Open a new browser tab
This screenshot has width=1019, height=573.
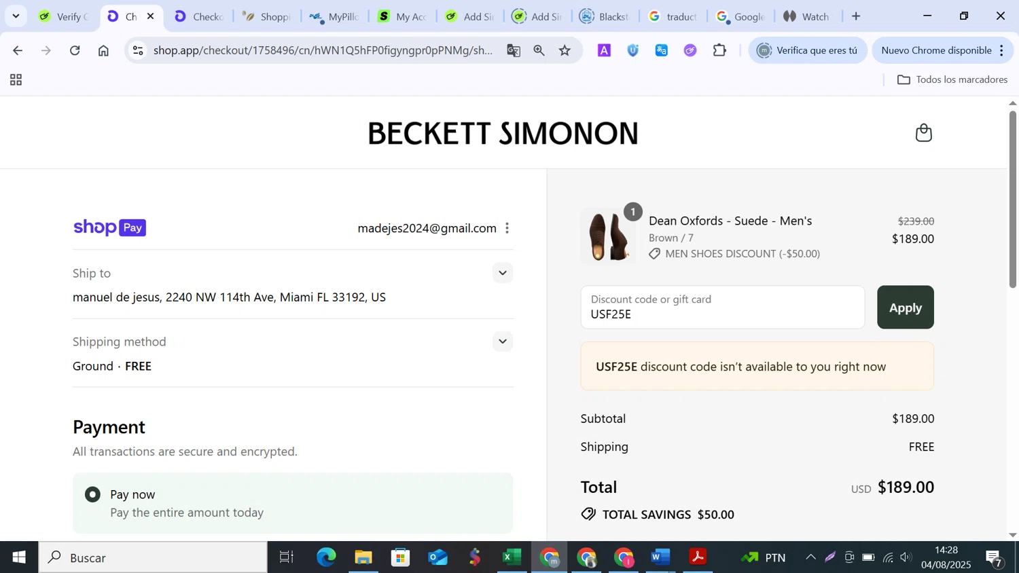point(856,16)
